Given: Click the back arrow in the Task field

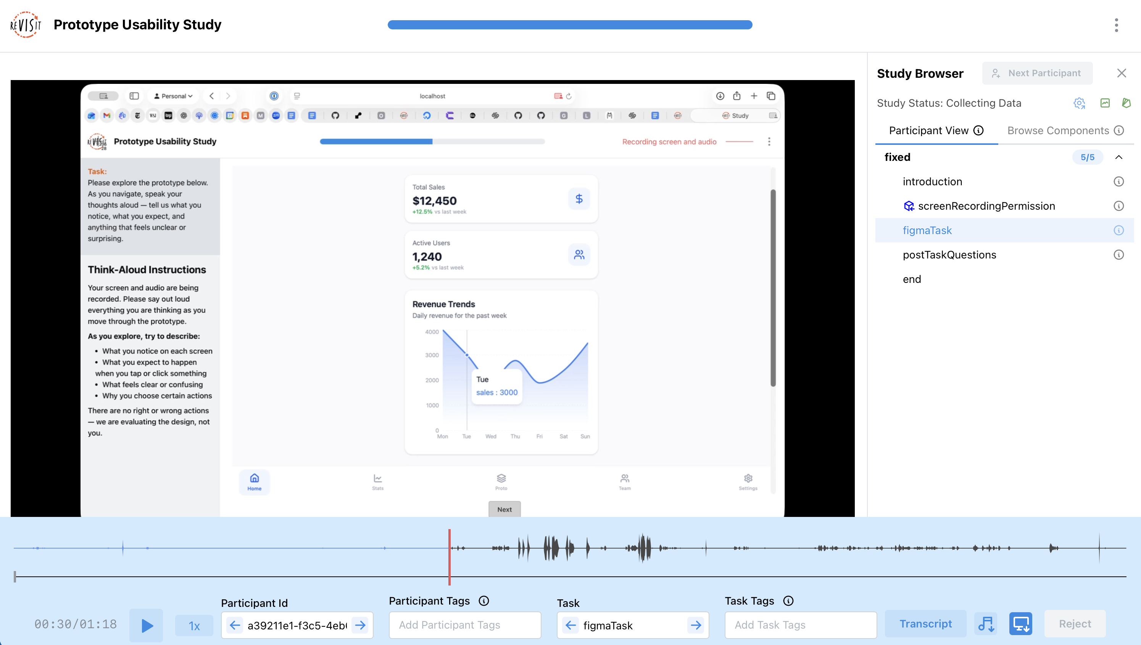Looking at the screenshot, I should coord(571,625).
